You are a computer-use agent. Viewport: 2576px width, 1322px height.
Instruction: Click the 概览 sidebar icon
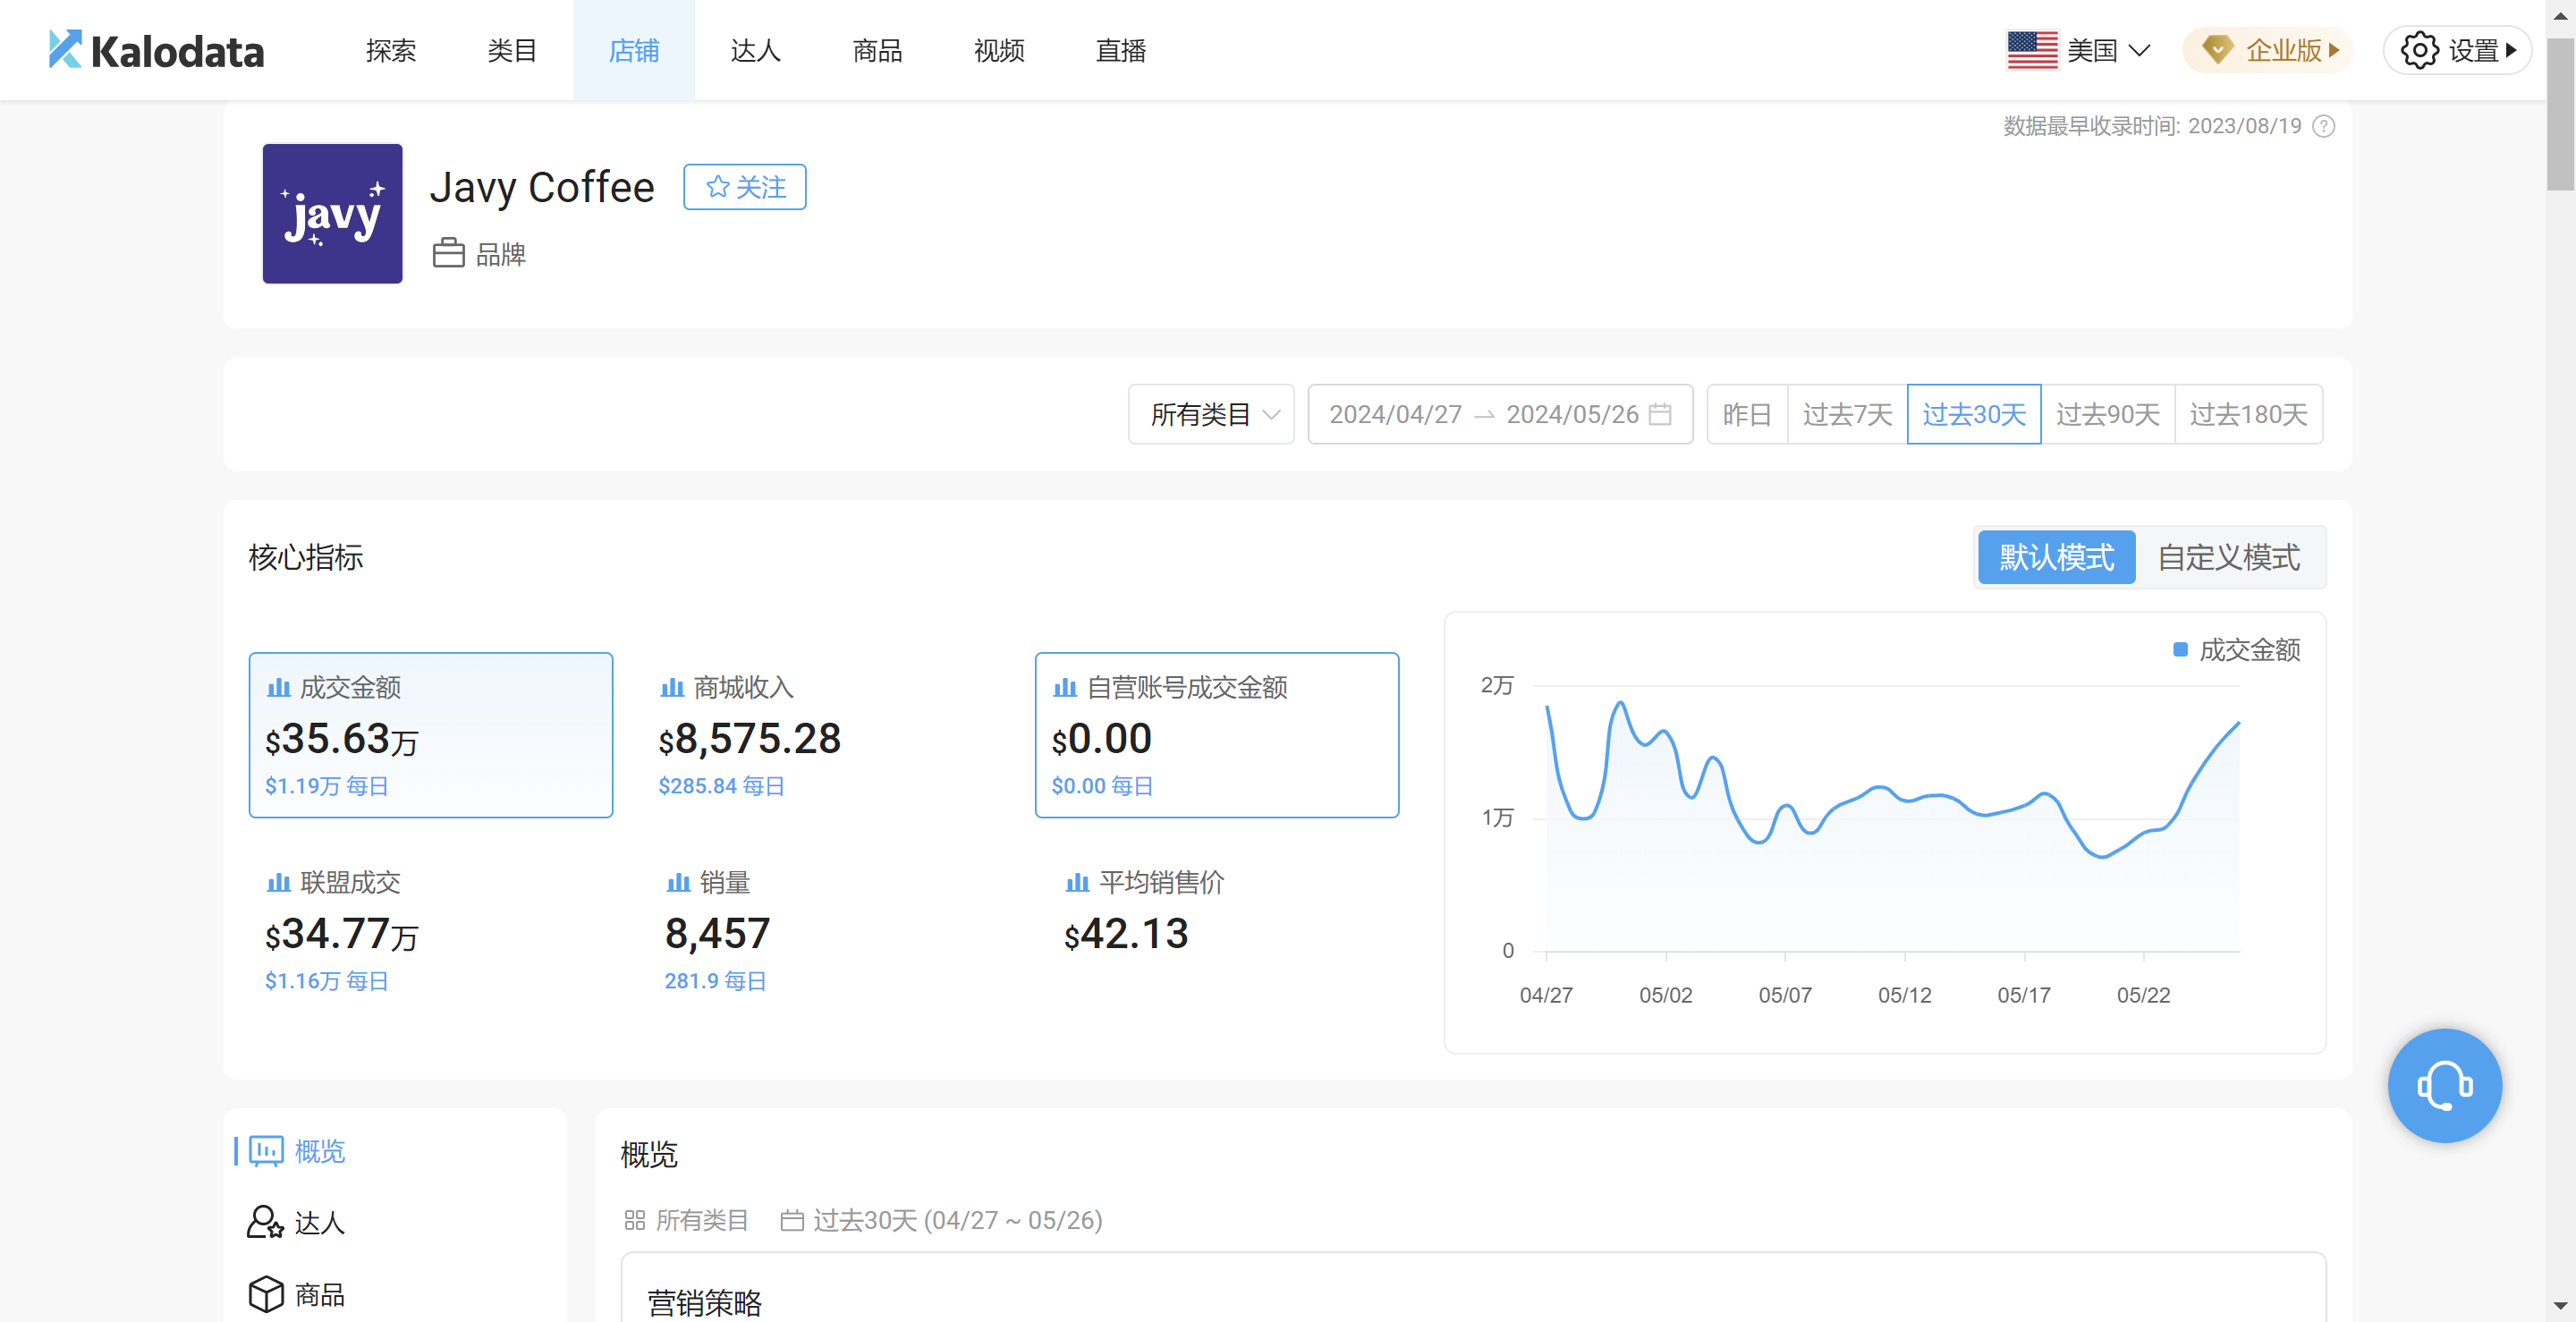(x=266, y=1151)
